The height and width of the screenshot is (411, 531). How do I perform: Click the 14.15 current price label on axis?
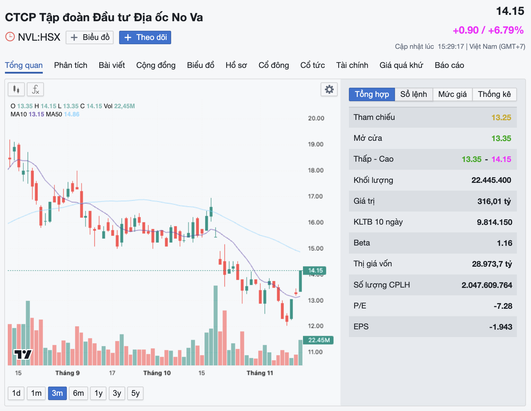[x=315, y=271]
